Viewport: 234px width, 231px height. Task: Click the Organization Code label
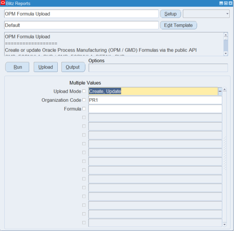coord(61,100)
